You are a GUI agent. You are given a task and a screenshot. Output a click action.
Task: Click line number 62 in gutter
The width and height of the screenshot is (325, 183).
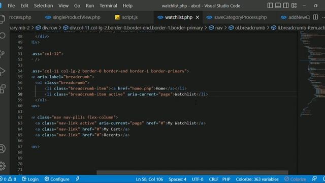[x=20, y=117]
